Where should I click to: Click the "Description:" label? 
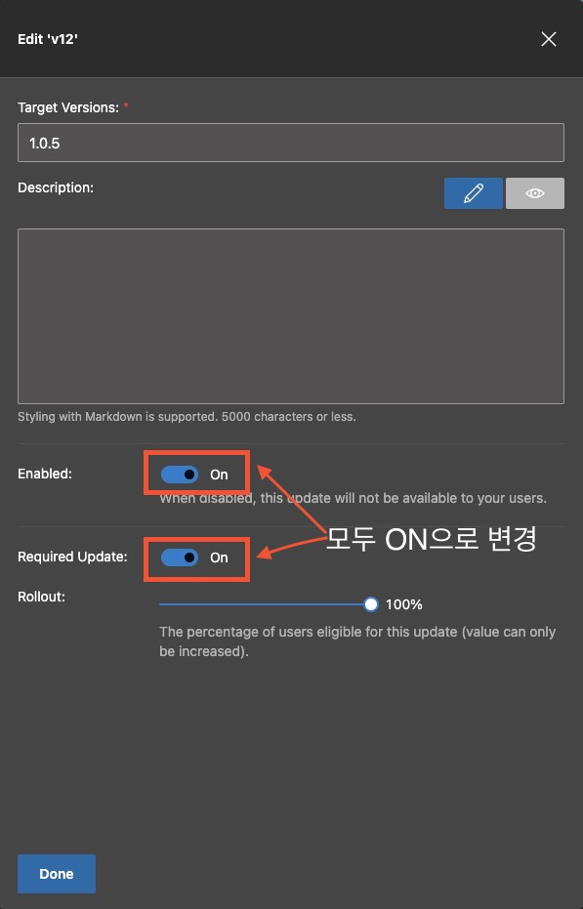coord(55,187)
